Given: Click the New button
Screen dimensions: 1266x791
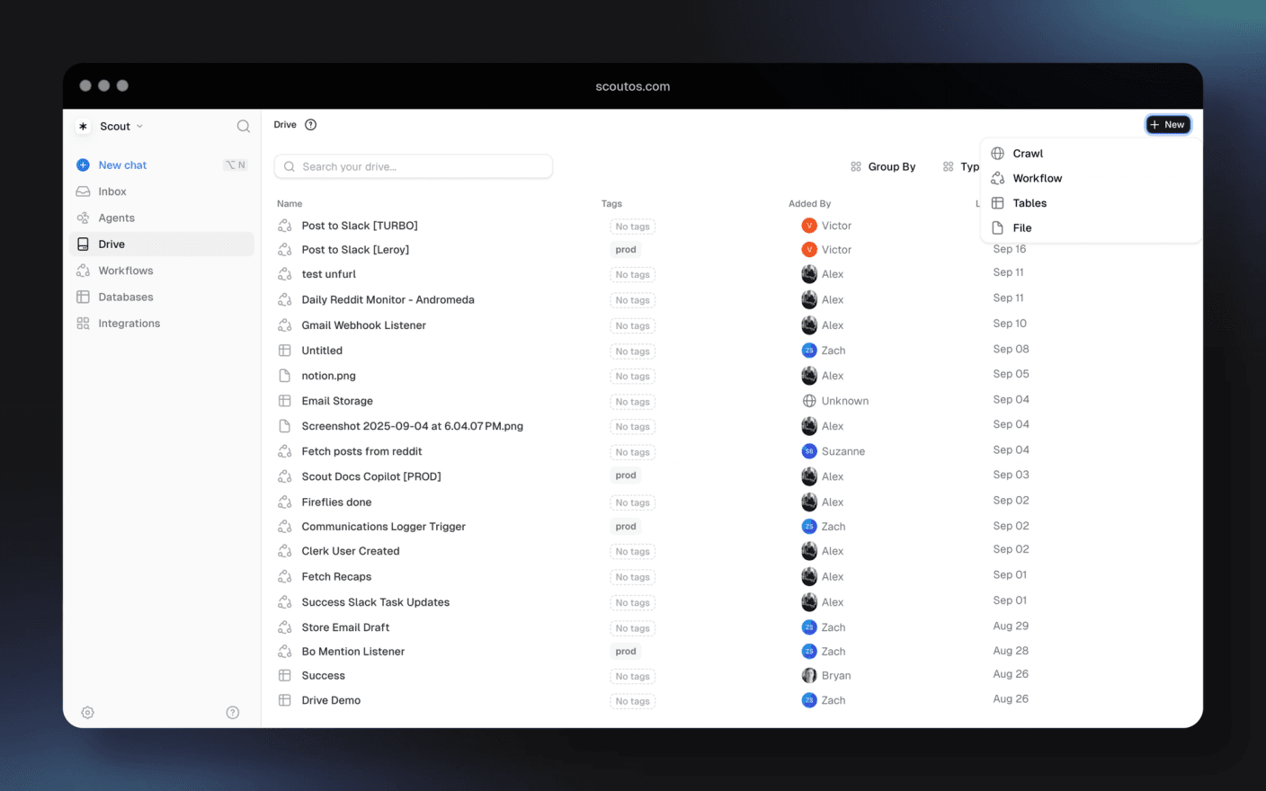Looking at the screenshot, I should pos(1168,125).
